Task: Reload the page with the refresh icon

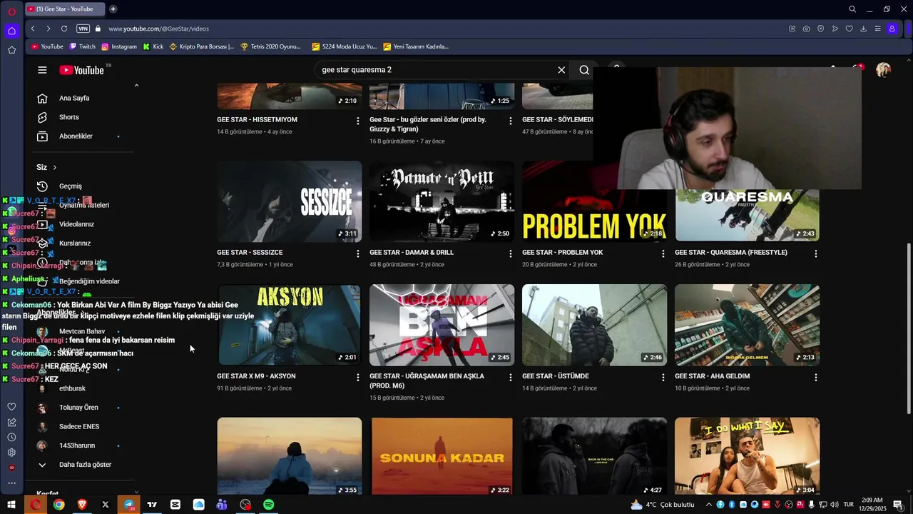Action: click(64, 29)
